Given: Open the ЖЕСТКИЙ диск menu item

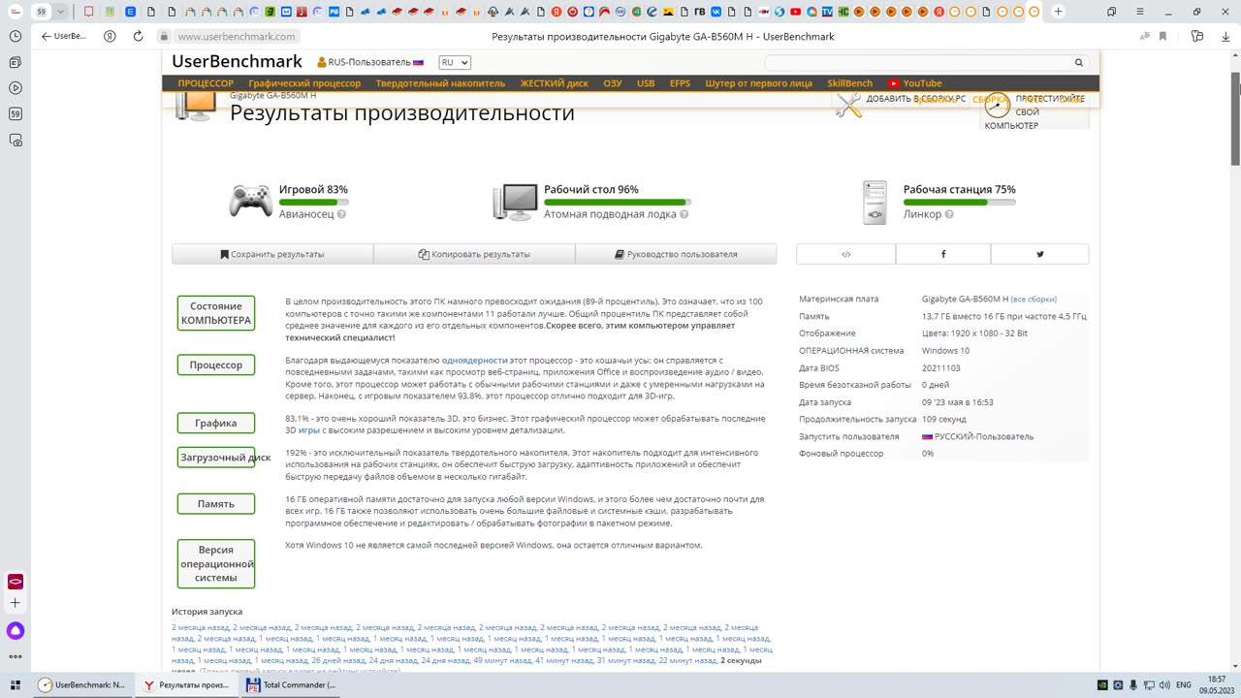Looking at the screenshot, I should tap(554, 83).
